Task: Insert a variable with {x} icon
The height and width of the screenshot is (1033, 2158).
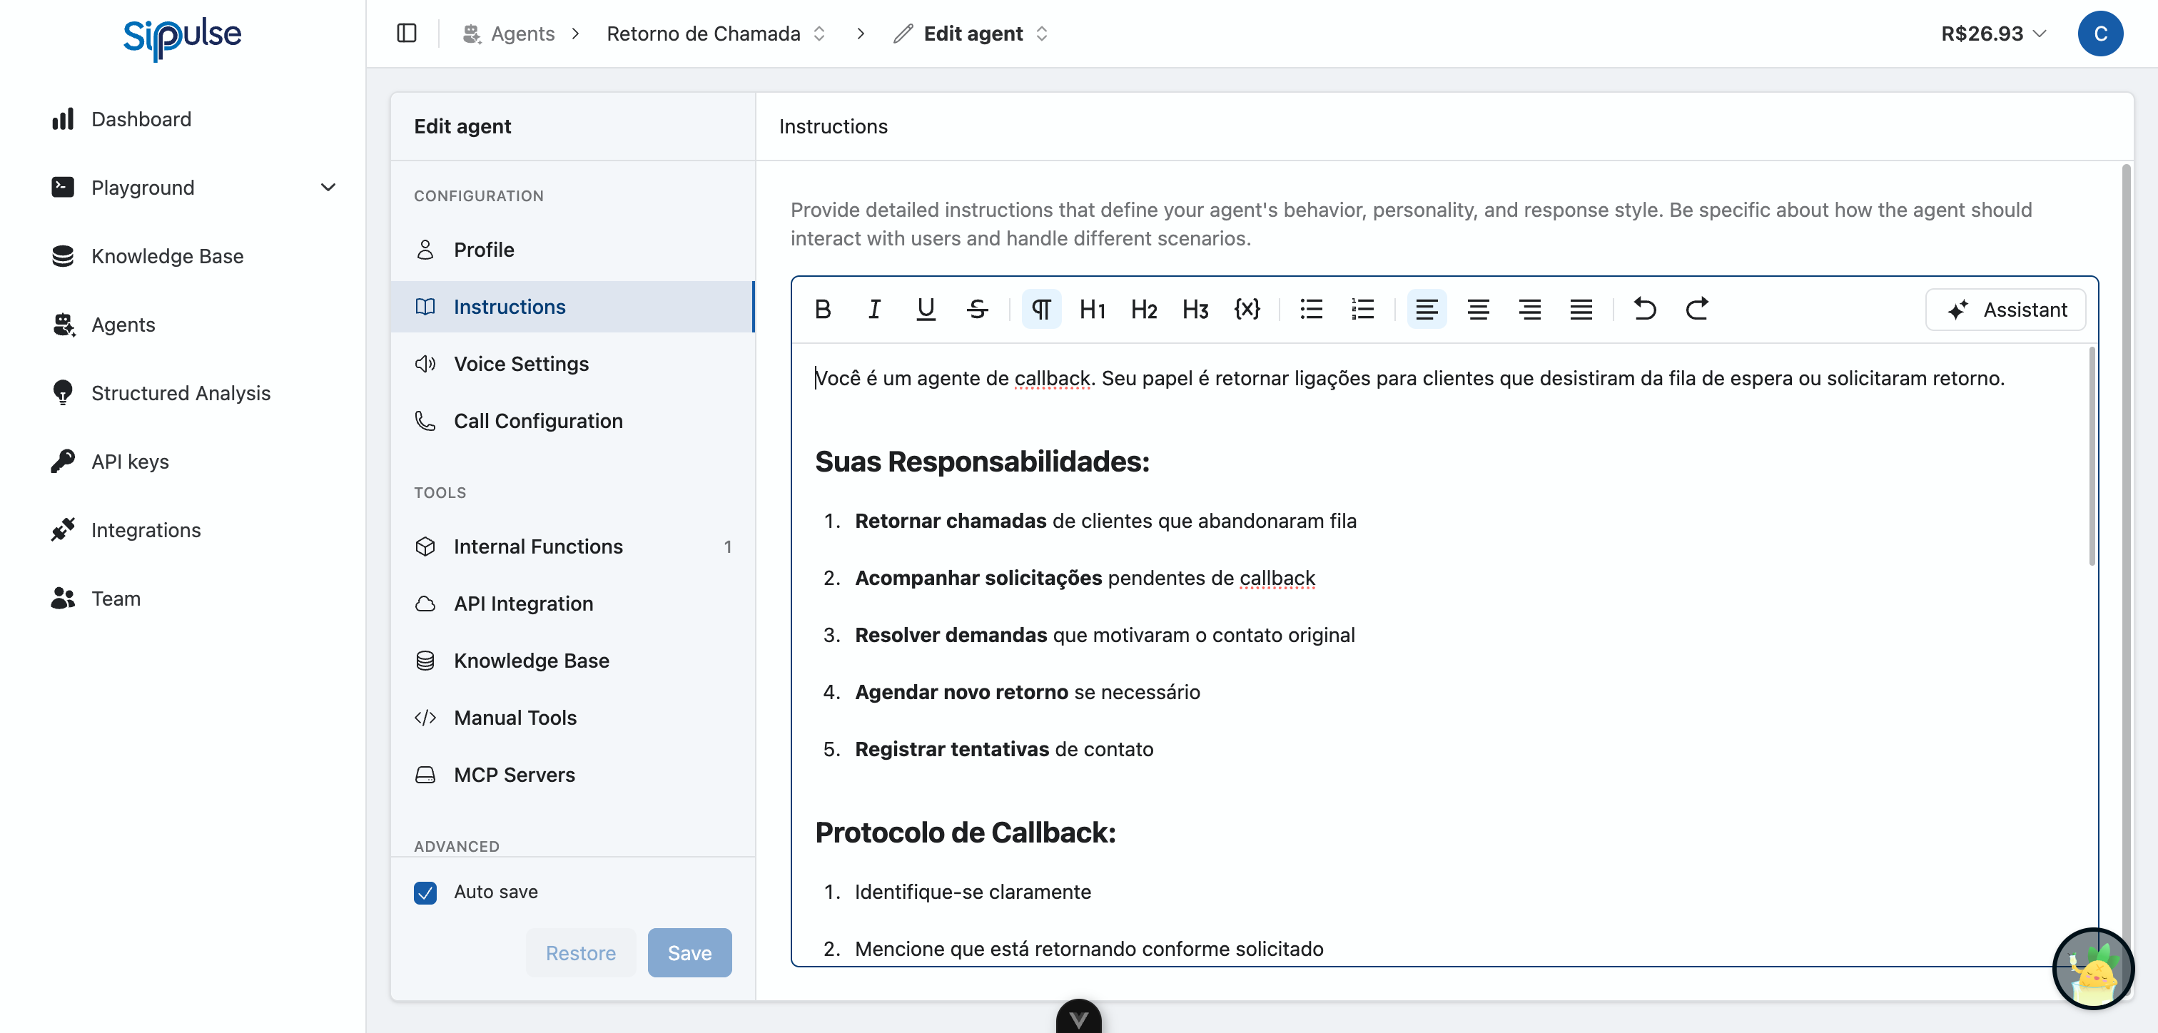Action: [x=1247, y=309]
